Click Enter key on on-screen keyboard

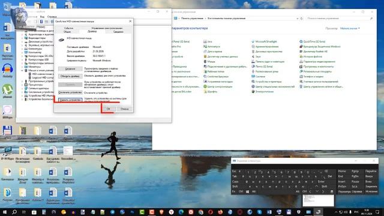pos(321,182)
